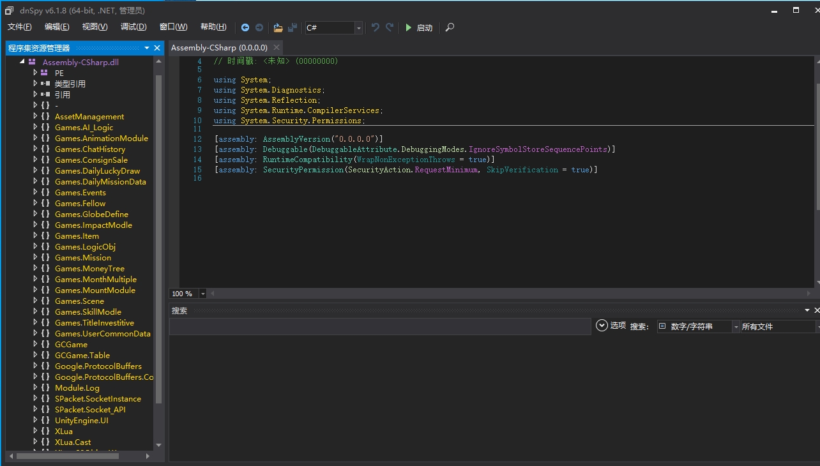
Task: Toggle the 选项 search options button
Action: coord(611,326)
